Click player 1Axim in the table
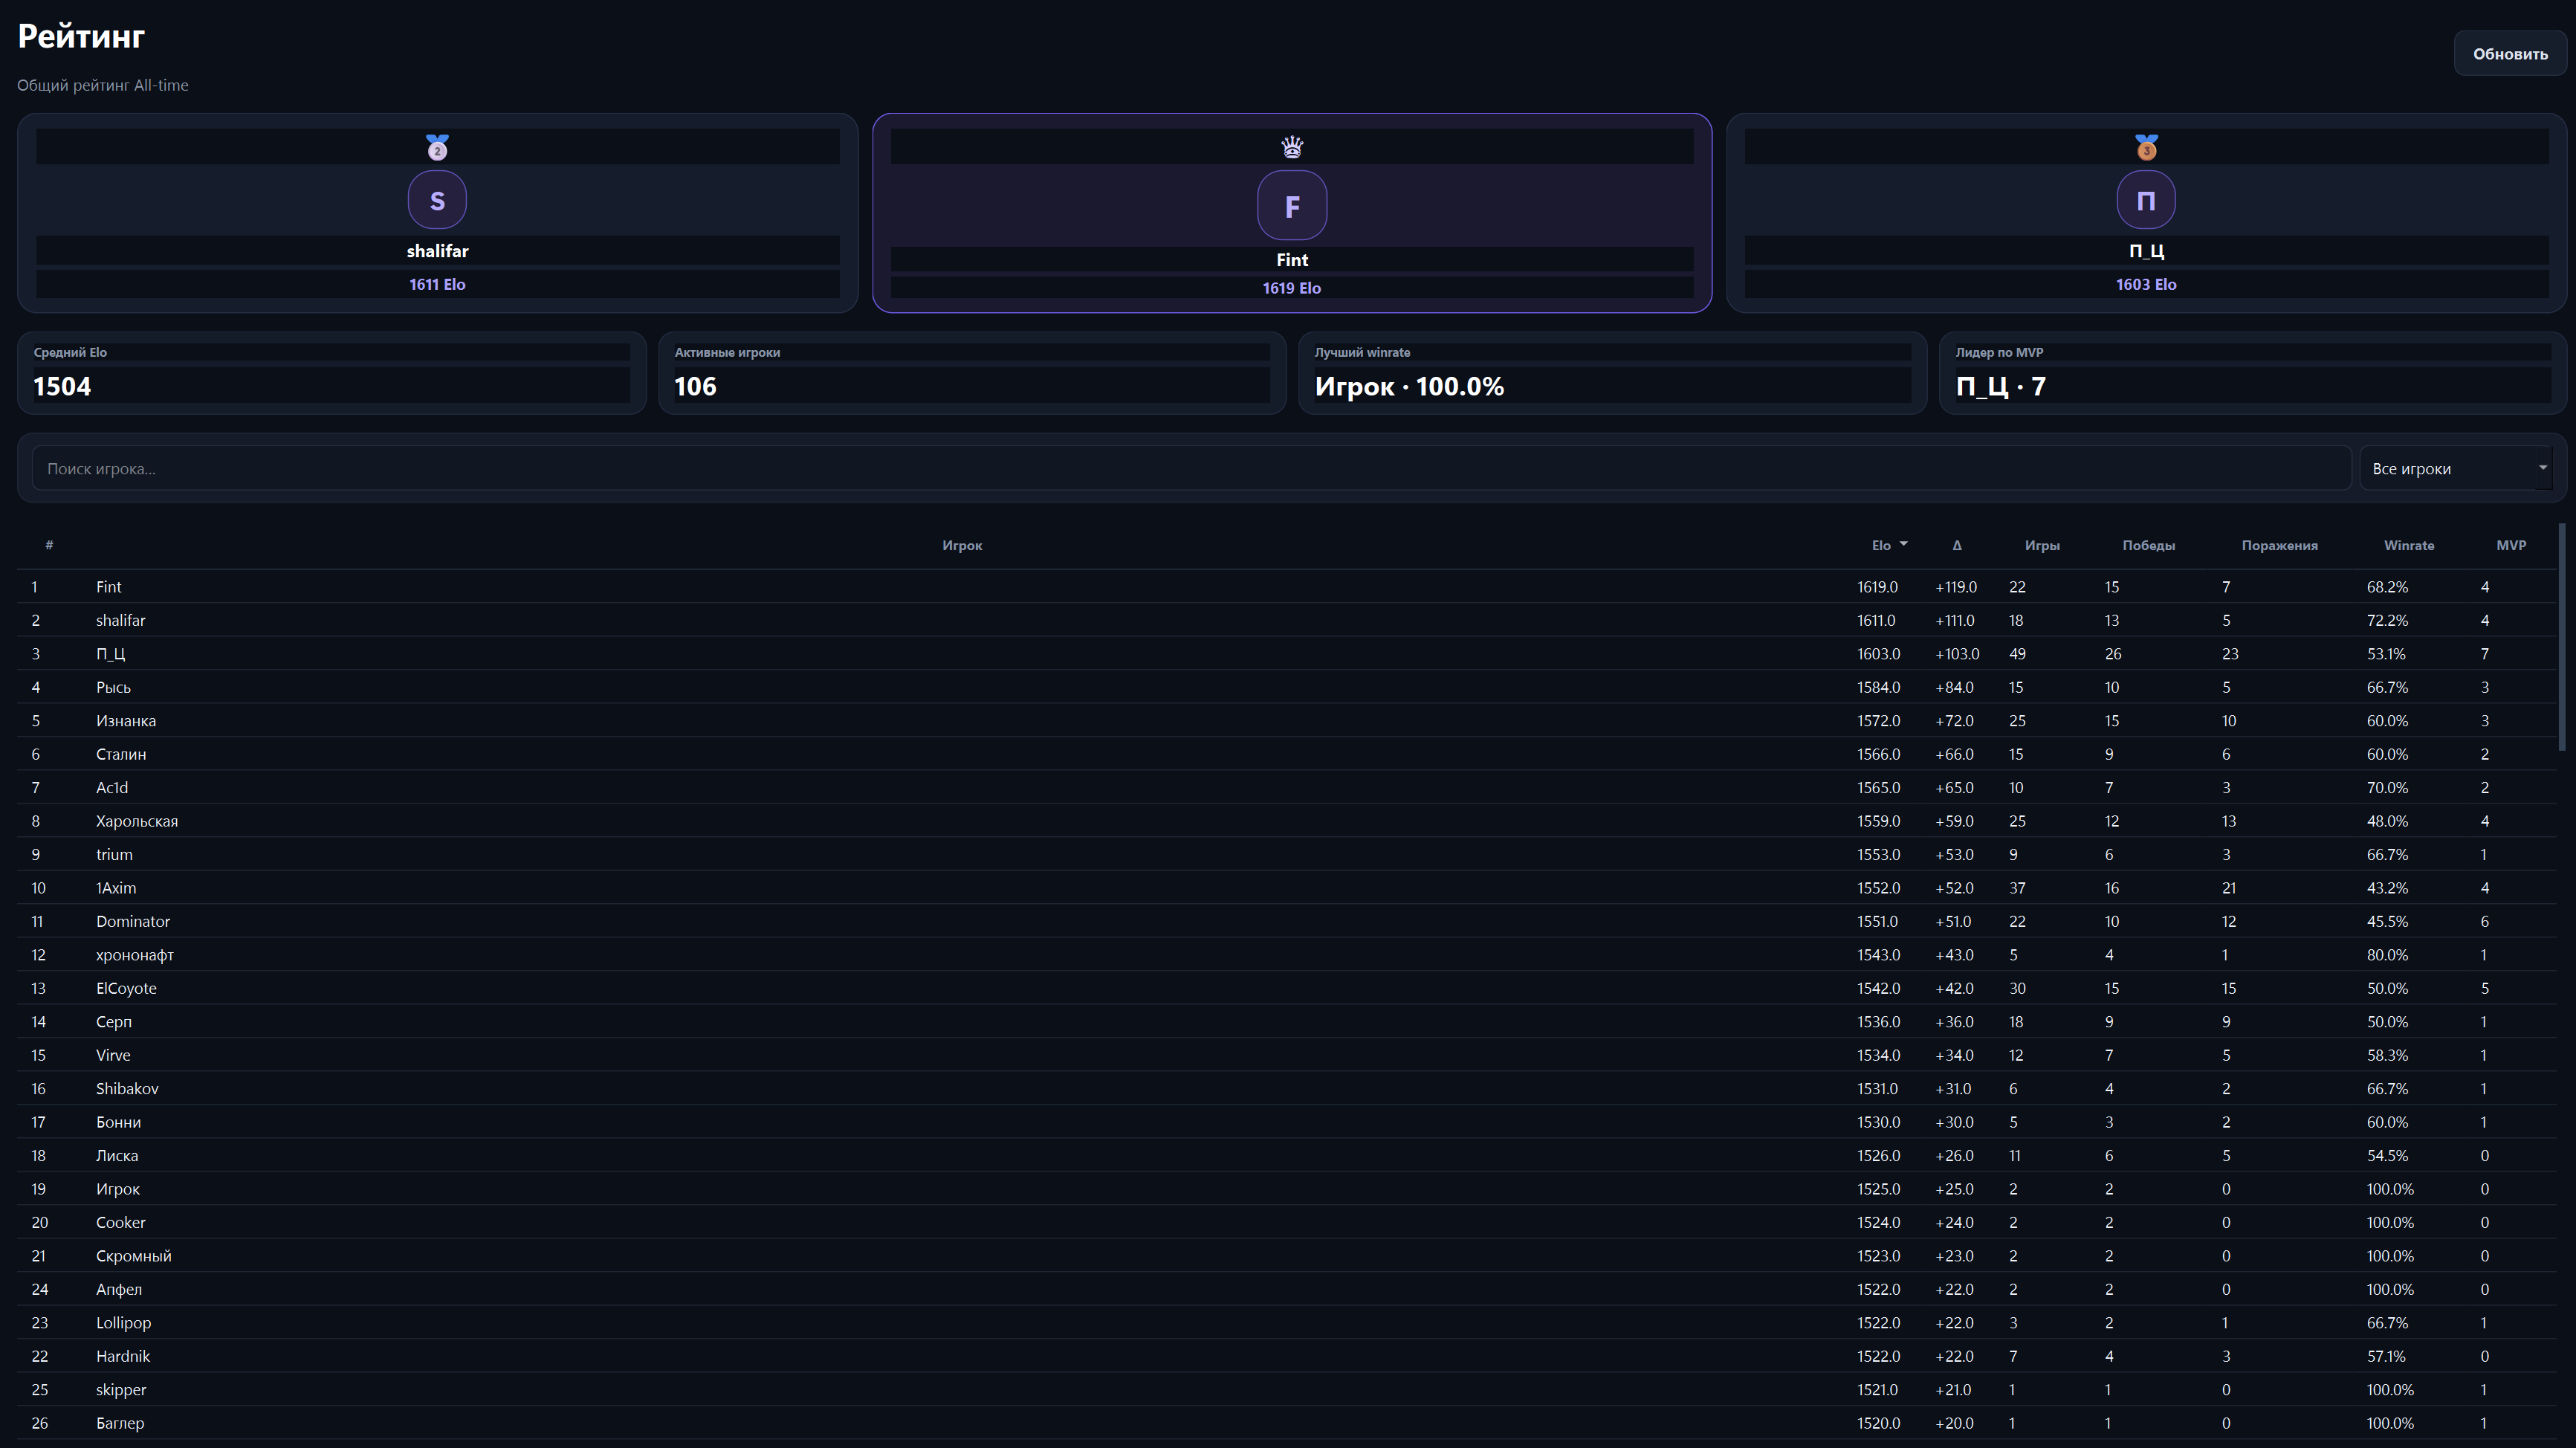 116,888
